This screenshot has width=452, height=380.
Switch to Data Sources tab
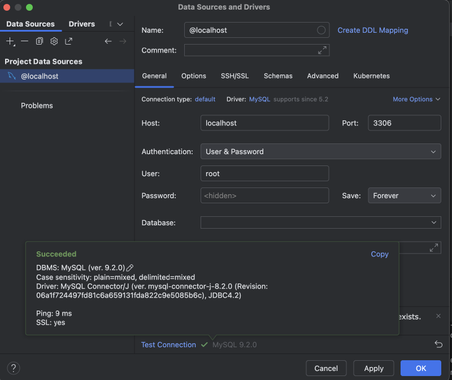[x=31, y=24]
